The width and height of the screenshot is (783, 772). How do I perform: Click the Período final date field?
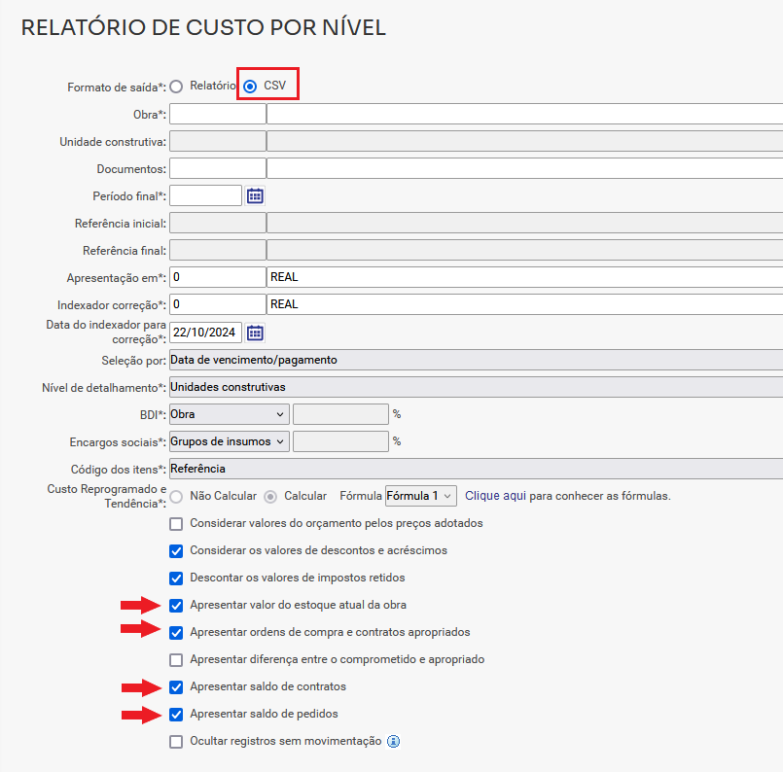coord(206,195)
